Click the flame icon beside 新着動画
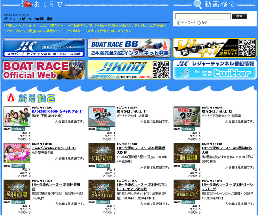The image size is (258, 215). click(x=11, y=98)
